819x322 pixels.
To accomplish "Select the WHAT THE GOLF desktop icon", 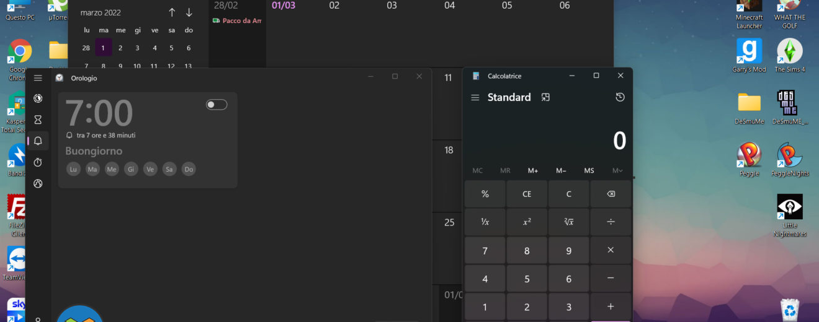I will (790, 15).
